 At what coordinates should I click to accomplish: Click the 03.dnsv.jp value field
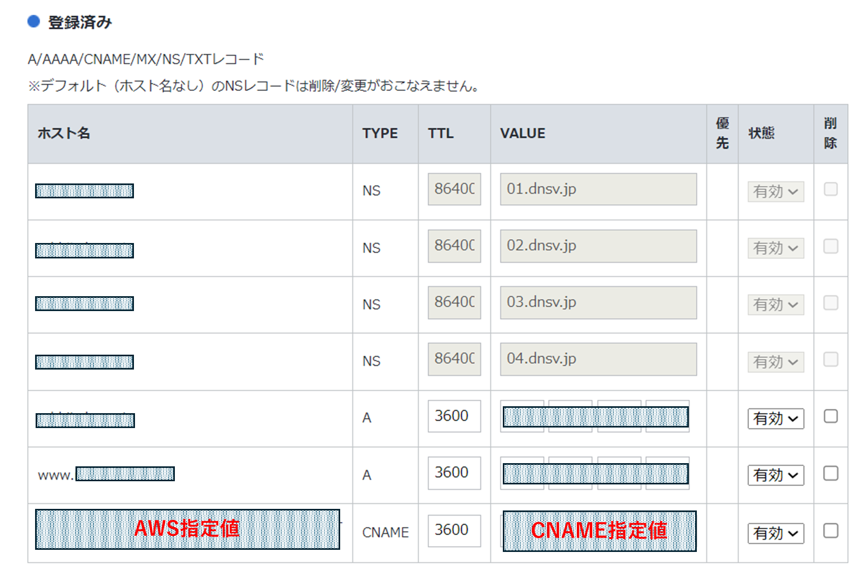598,303
